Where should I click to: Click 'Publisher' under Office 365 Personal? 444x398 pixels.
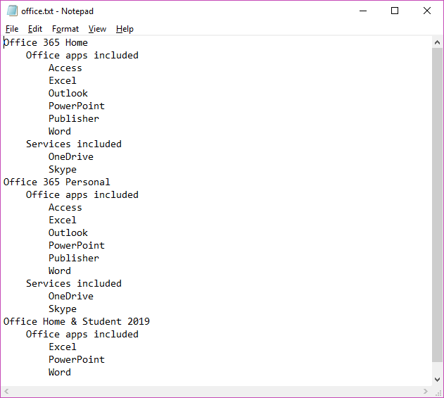pyautogui.click(x=74, y=258)
